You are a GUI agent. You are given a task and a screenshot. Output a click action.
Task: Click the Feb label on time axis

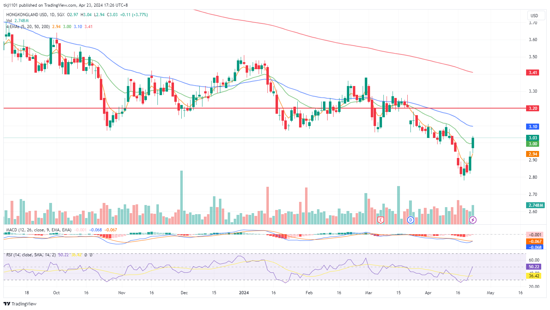click(x=309, y=293)
